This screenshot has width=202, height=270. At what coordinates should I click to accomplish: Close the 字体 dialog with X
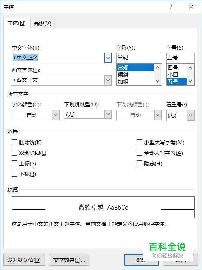[191, 7]
